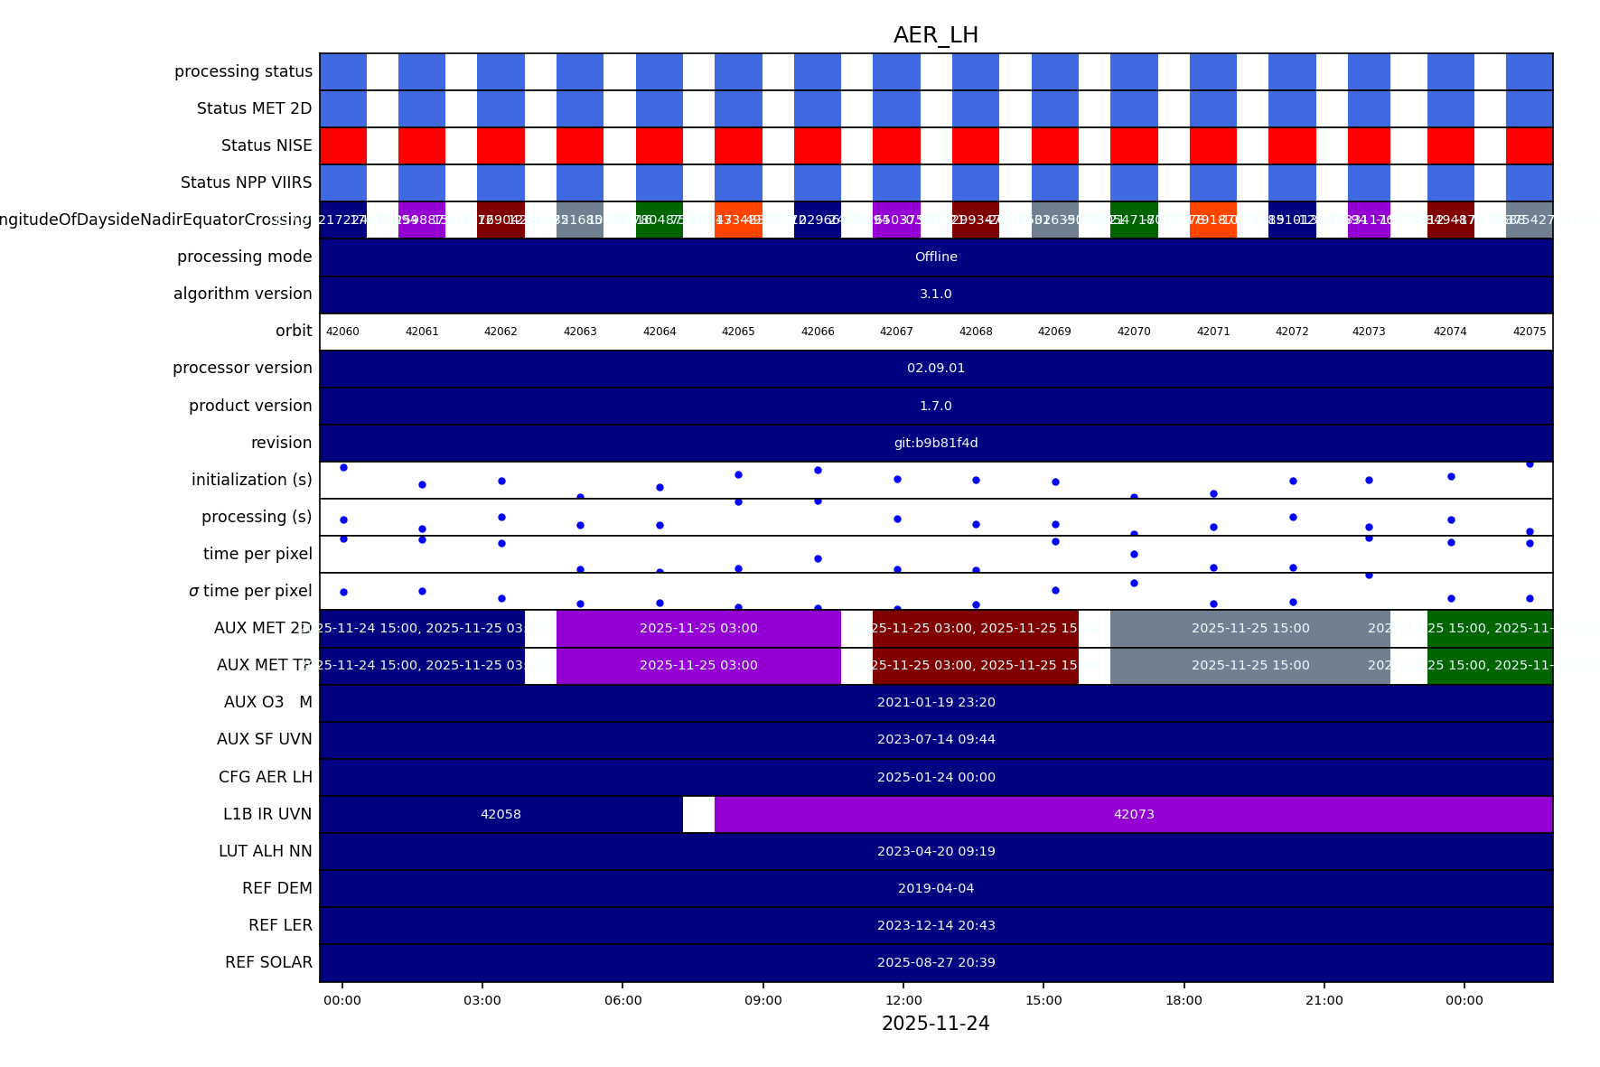Click gray AUX MET TP 2025-11-25 15:00 segment

[1249, 665]
